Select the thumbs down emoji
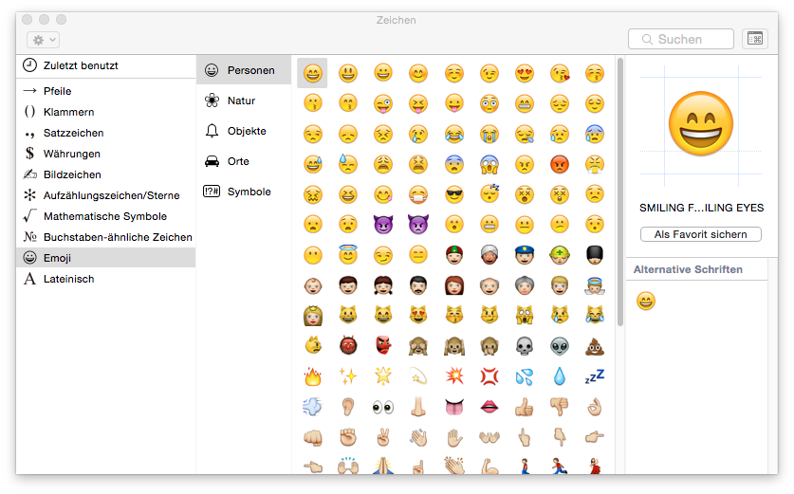Viewport: 794px width, 494px height. click(560, 407)
